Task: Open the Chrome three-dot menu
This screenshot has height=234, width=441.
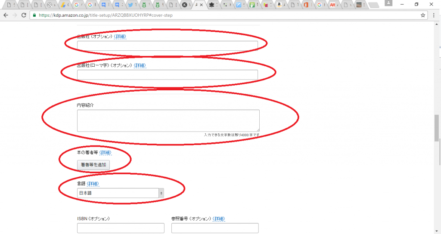Action: coord(434,15)
